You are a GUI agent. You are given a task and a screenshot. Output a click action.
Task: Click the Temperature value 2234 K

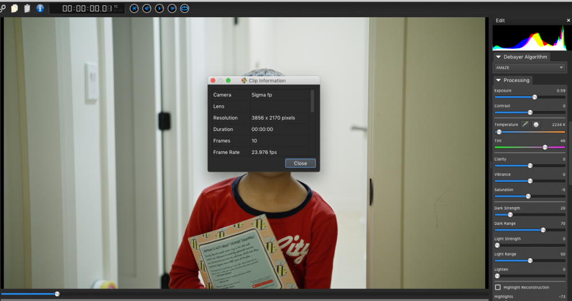pos(558,124)
